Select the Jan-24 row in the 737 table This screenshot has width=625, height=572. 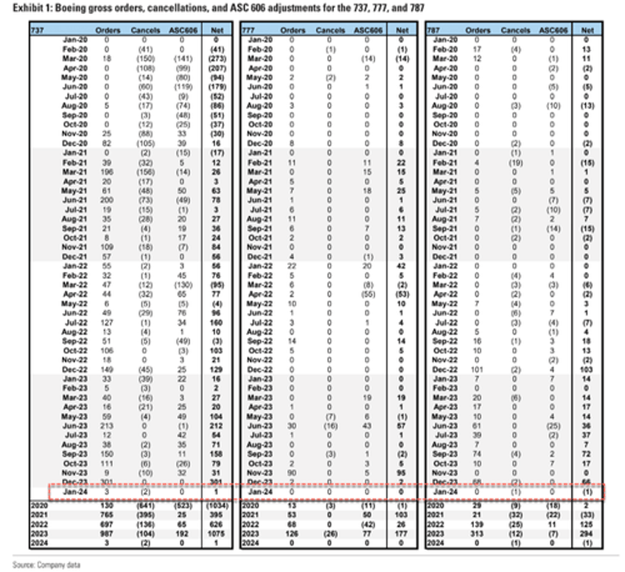click(x=131, y=492)
